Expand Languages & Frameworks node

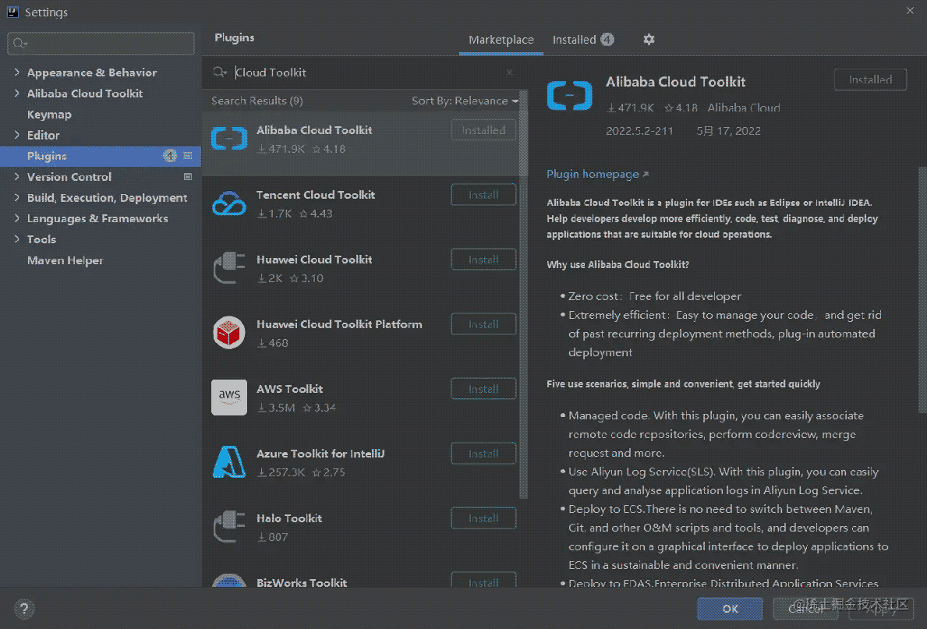point(16,218)
